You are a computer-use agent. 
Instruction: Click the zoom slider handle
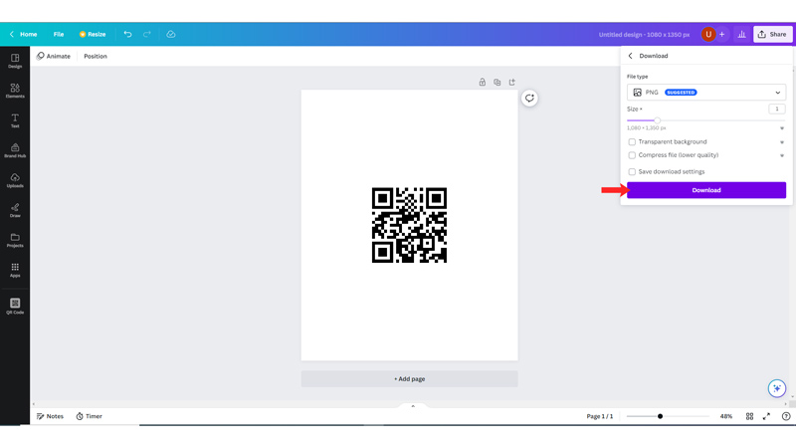pyautogui.click(x=660, y=416)
